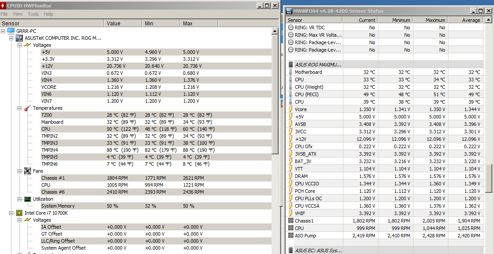Click the Utilization graph icon in HWMonitor
Viewport: 494px width, 254px height.
click(x=28, y=199)
